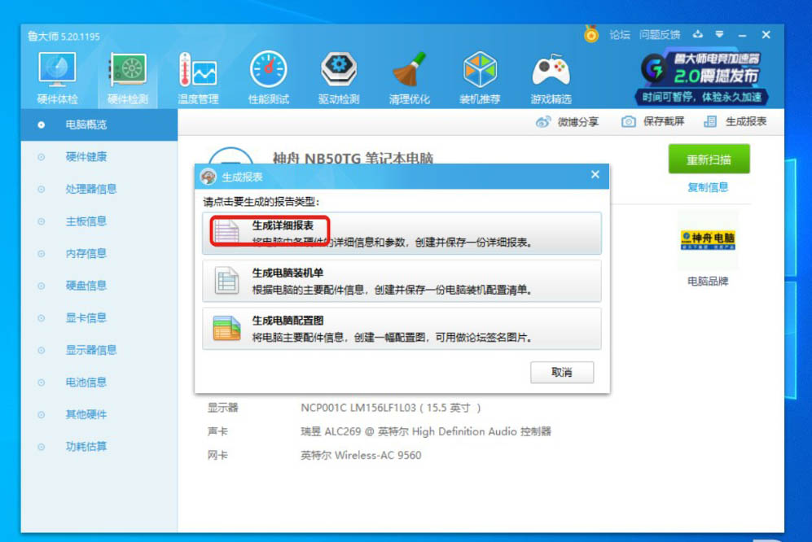Open the 装机推荐 build recommendation section
812x542 pixels.
coord(481,77)
